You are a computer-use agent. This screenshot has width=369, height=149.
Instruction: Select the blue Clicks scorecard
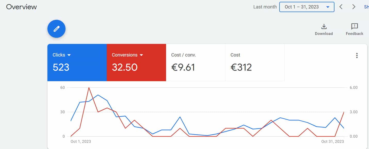[x=77, y=62]
